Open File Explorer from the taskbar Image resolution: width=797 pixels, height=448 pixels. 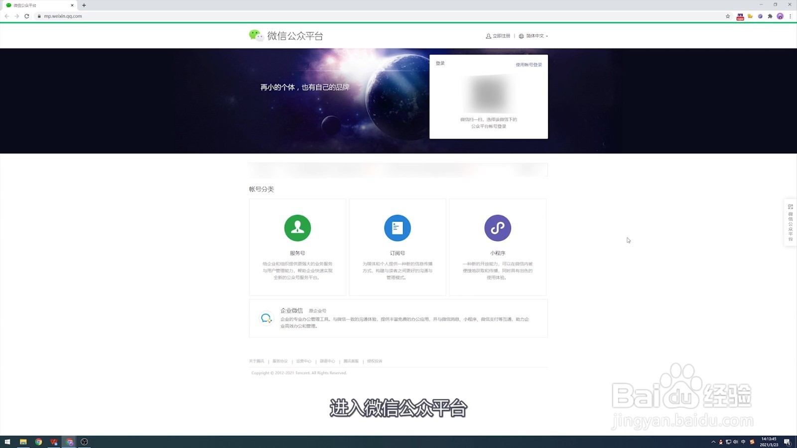(x=23, y=442)
